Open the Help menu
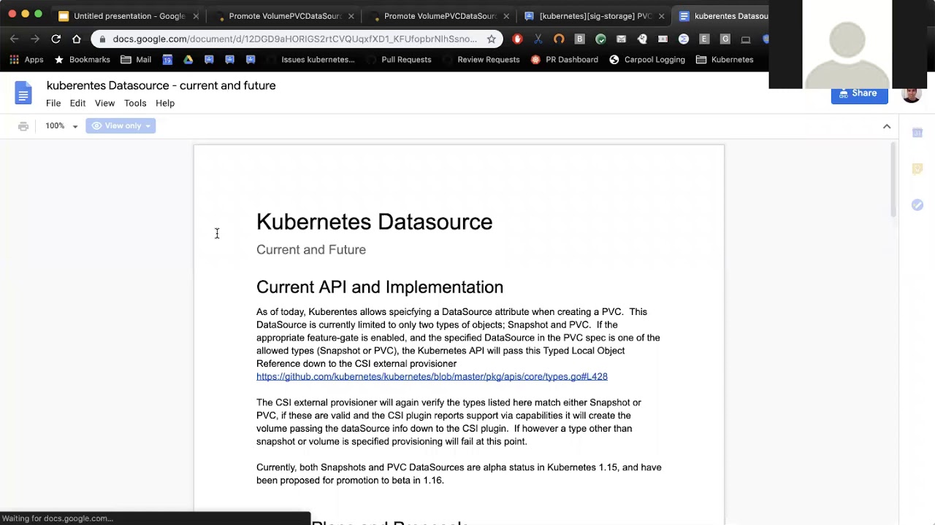Screen dimensions: 935x525 [165, 104]
